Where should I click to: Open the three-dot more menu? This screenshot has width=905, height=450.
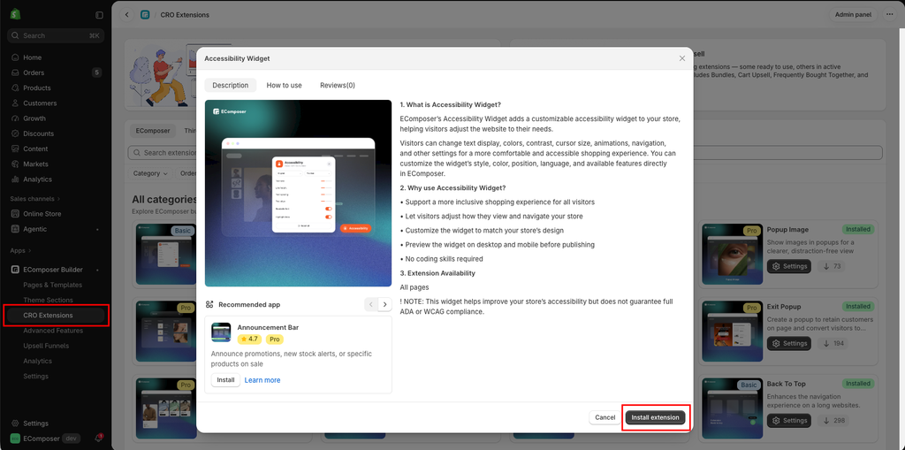pos(889,14)
